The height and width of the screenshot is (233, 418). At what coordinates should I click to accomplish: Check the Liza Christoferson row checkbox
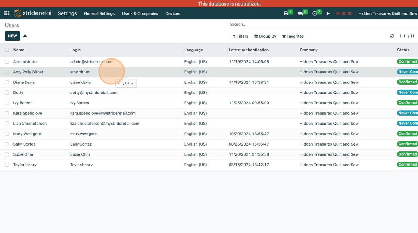click(7, 124)
